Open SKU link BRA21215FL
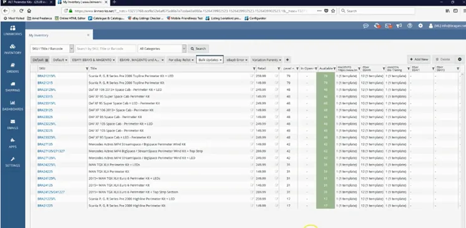This screenshot has height=228, width=466. (x=46, y=76)
